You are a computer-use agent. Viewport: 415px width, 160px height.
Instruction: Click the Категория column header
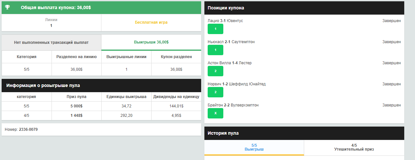(x=26, y=57)
